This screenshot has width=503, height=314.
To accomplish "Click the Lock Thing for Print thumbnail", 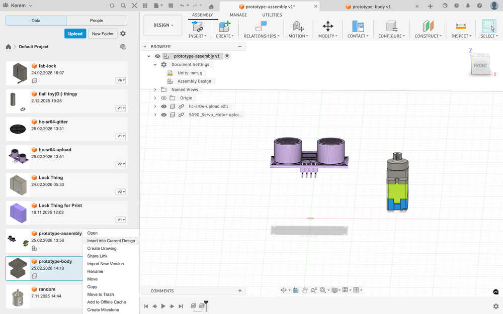I will pyautogui.click(x=18, y=213).
